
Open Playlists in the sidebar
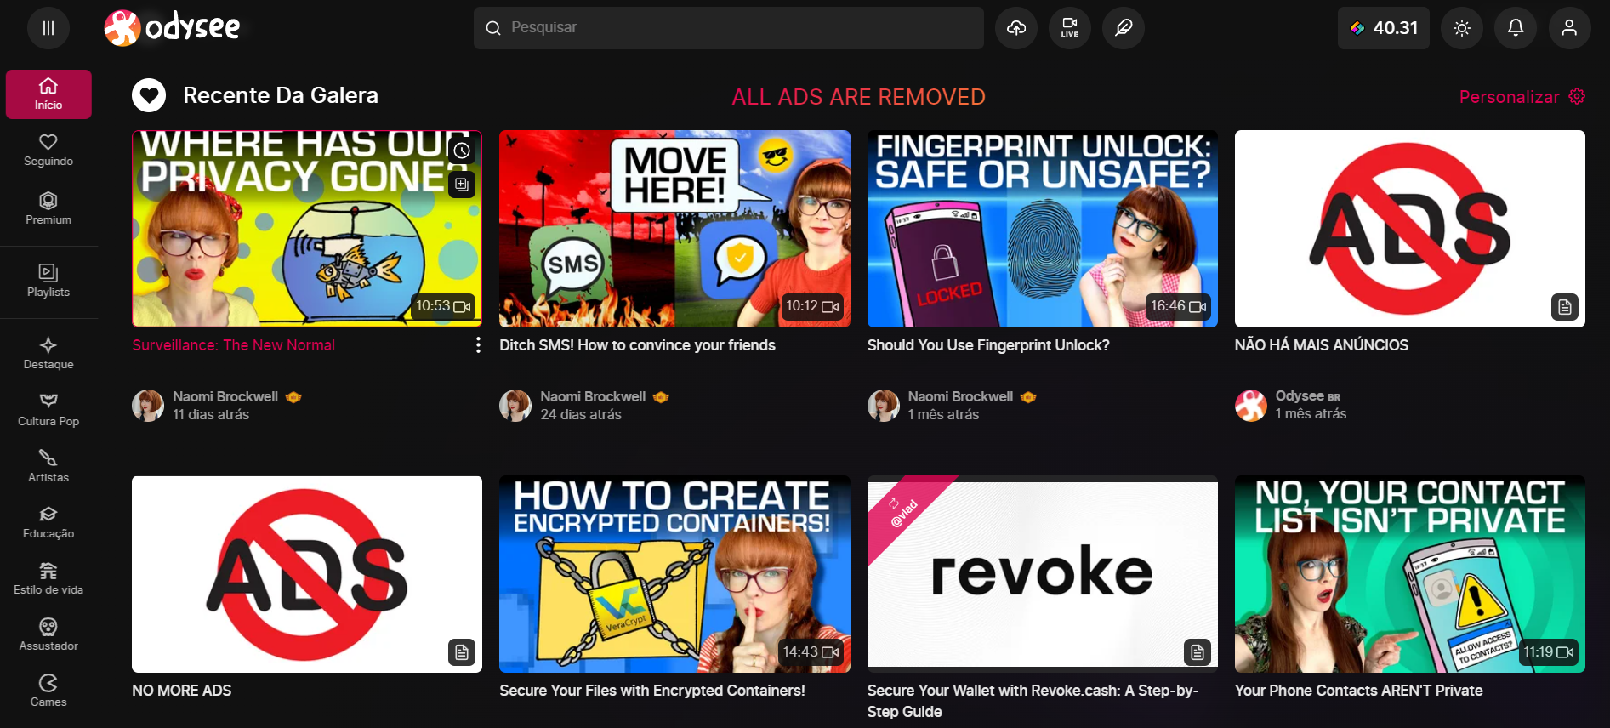pyautogui.click(x=48, y=281)
